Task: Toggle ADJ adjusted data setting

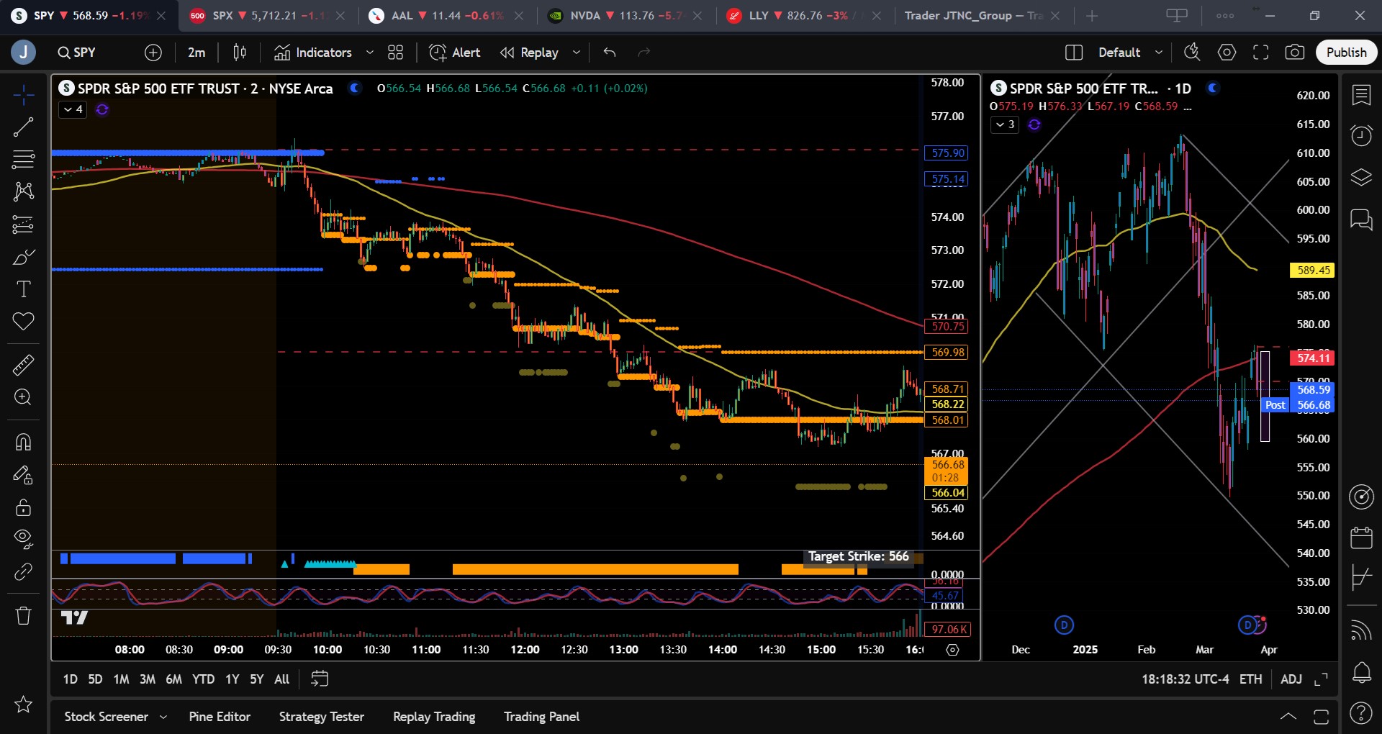Action: tap(1291, 679)
